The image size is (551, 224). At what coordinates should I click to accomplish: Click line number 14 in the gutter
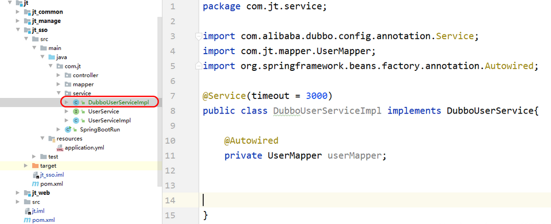click(170, 200)
